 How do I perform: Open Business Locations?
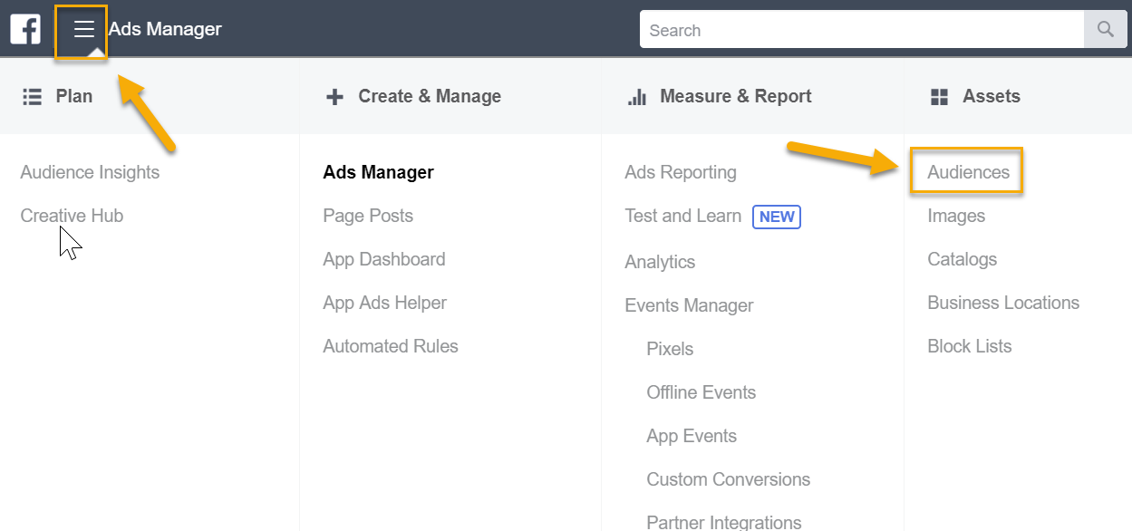pyautogui.click(x=1003, y=303)
